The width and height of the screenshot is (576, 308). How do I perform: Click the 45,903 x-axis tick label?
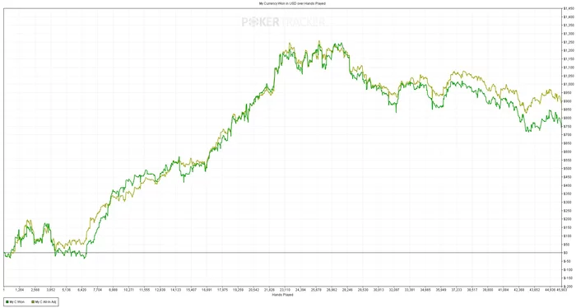pos(562,290)
